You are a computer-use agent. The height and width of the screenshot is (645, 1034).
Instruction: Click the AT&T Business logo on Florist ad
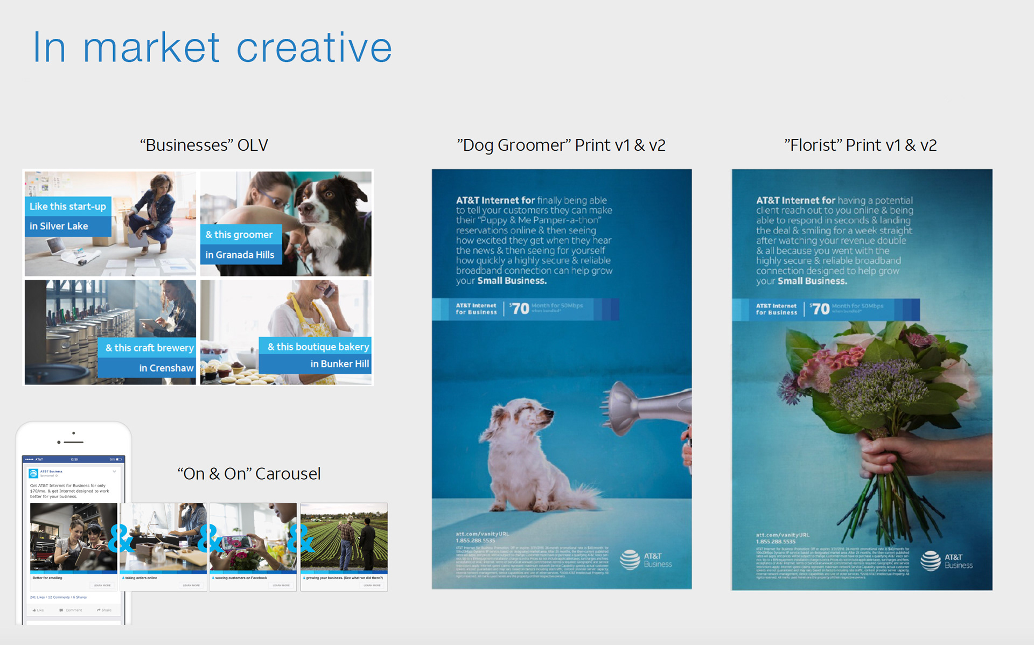(946, 561)
